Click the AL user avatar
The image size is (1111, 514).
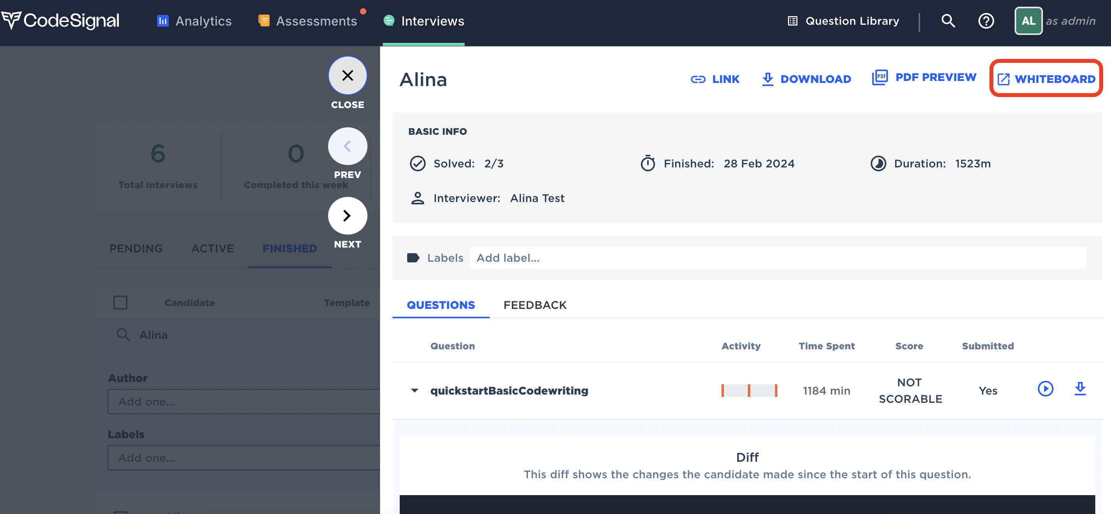(1028, 21)
